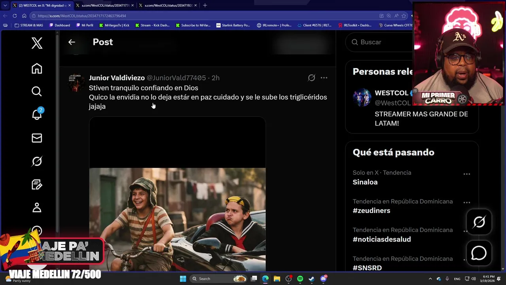The width and height of the screenshot is (506, 285).
Task: Click Grok explain icon on Junior Valdiviezo's reply
Action: tap(312, 78)
